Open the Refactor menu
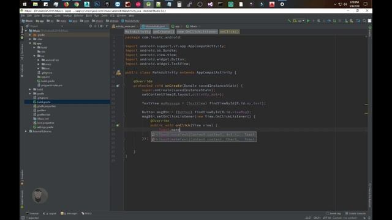This screenshot has width=392, height=220. 79,16
